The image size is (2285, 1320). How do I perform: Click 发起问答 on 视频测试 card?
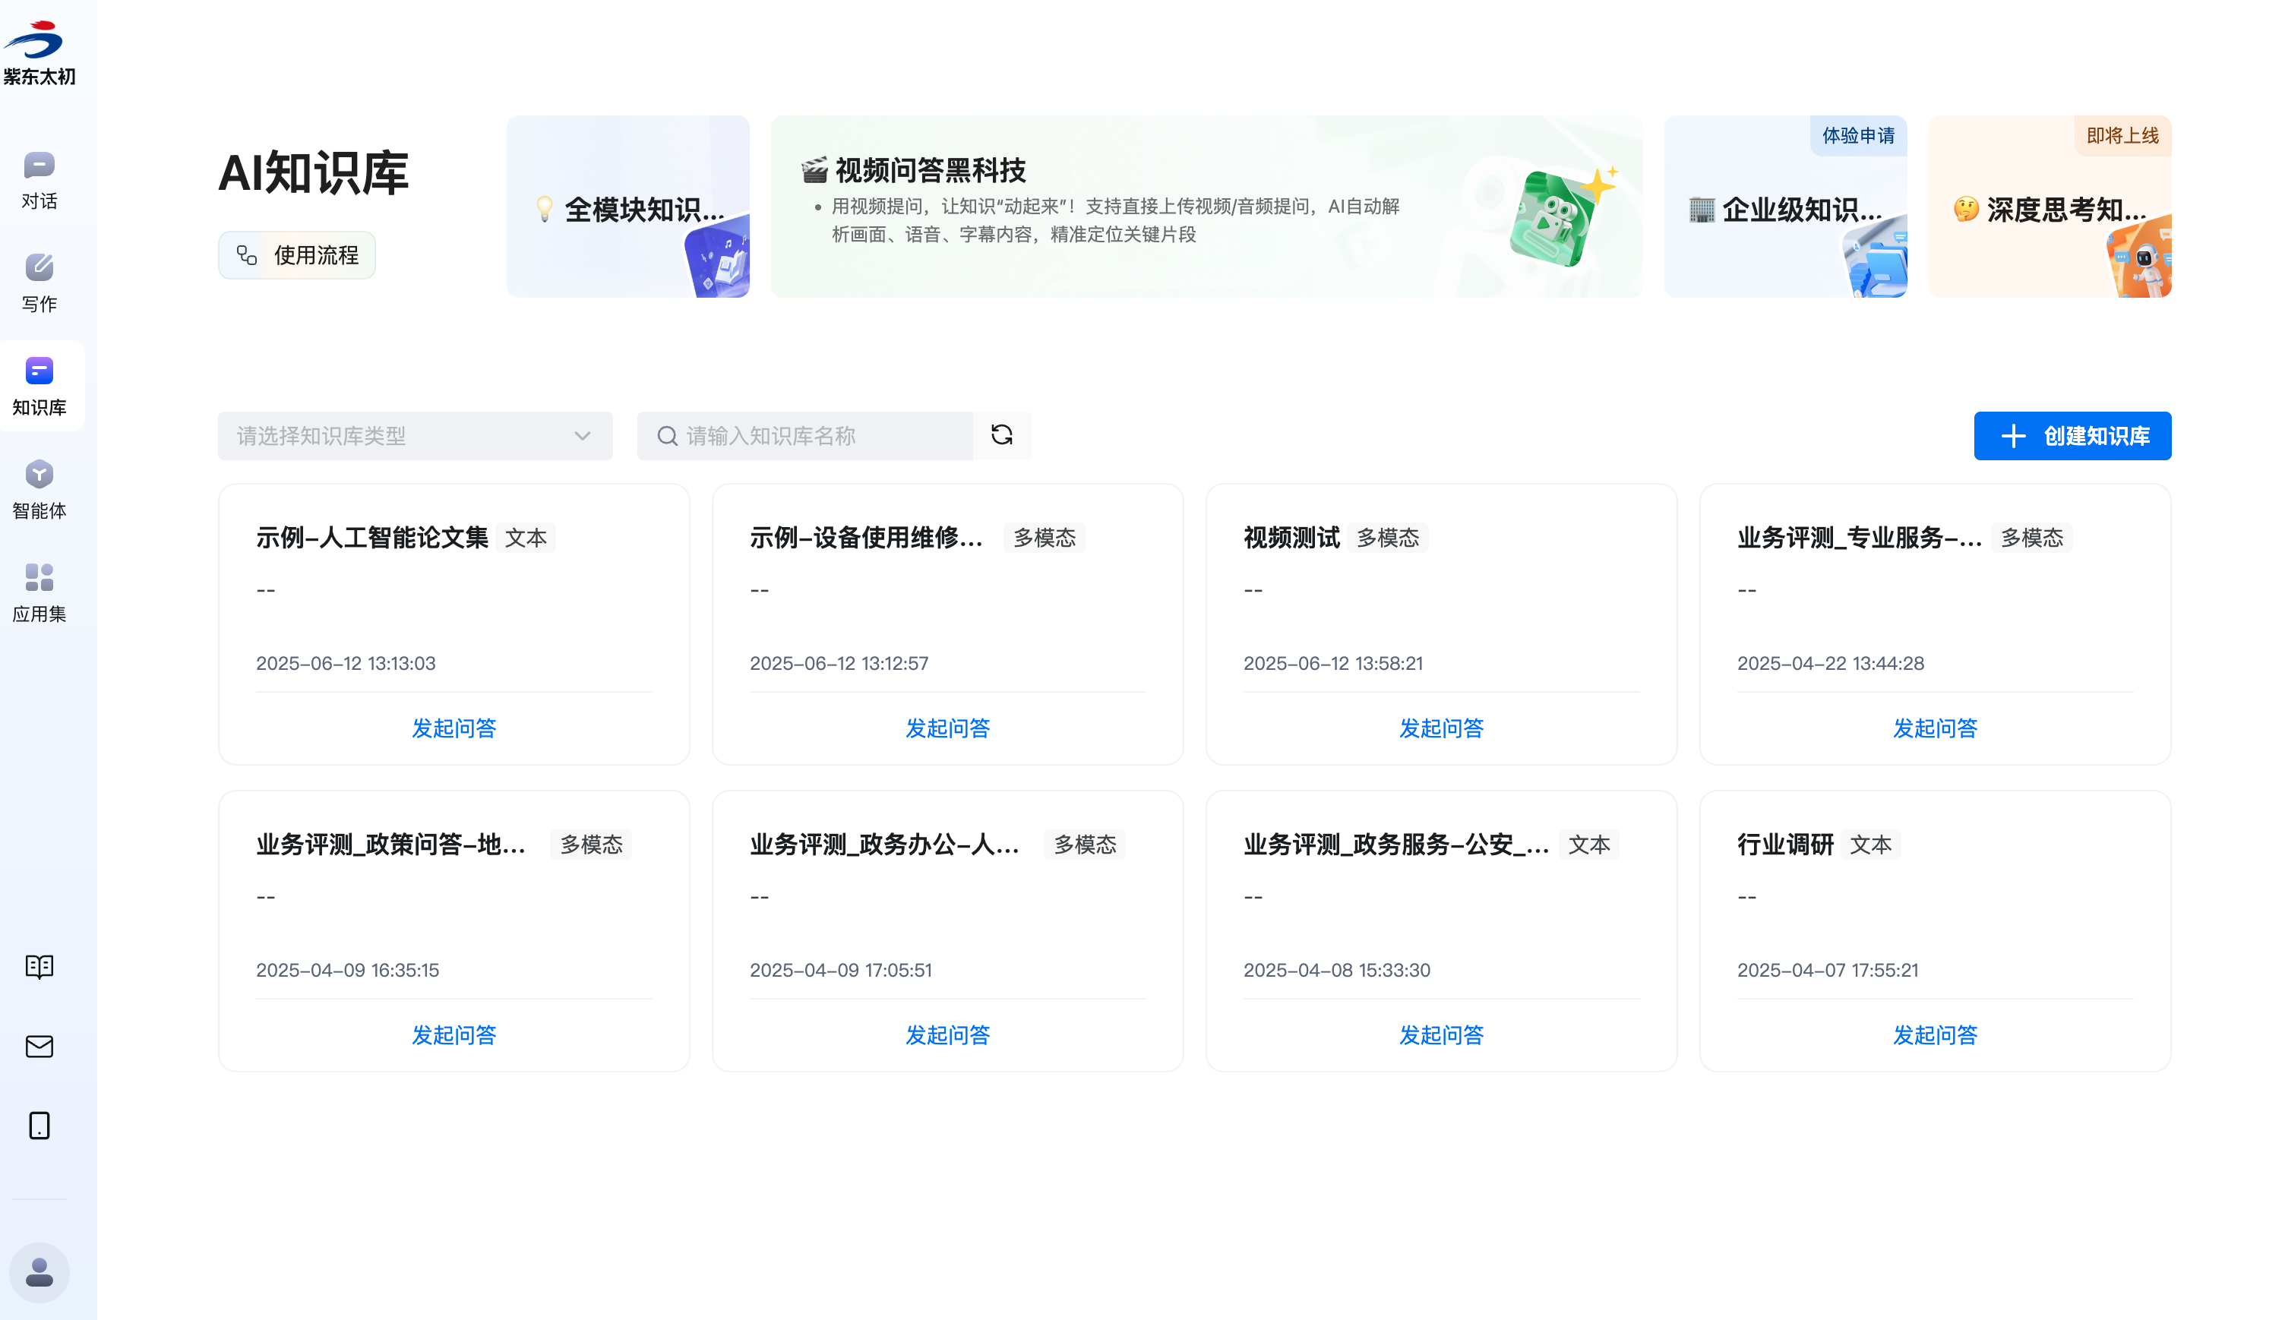[1441, 728]
